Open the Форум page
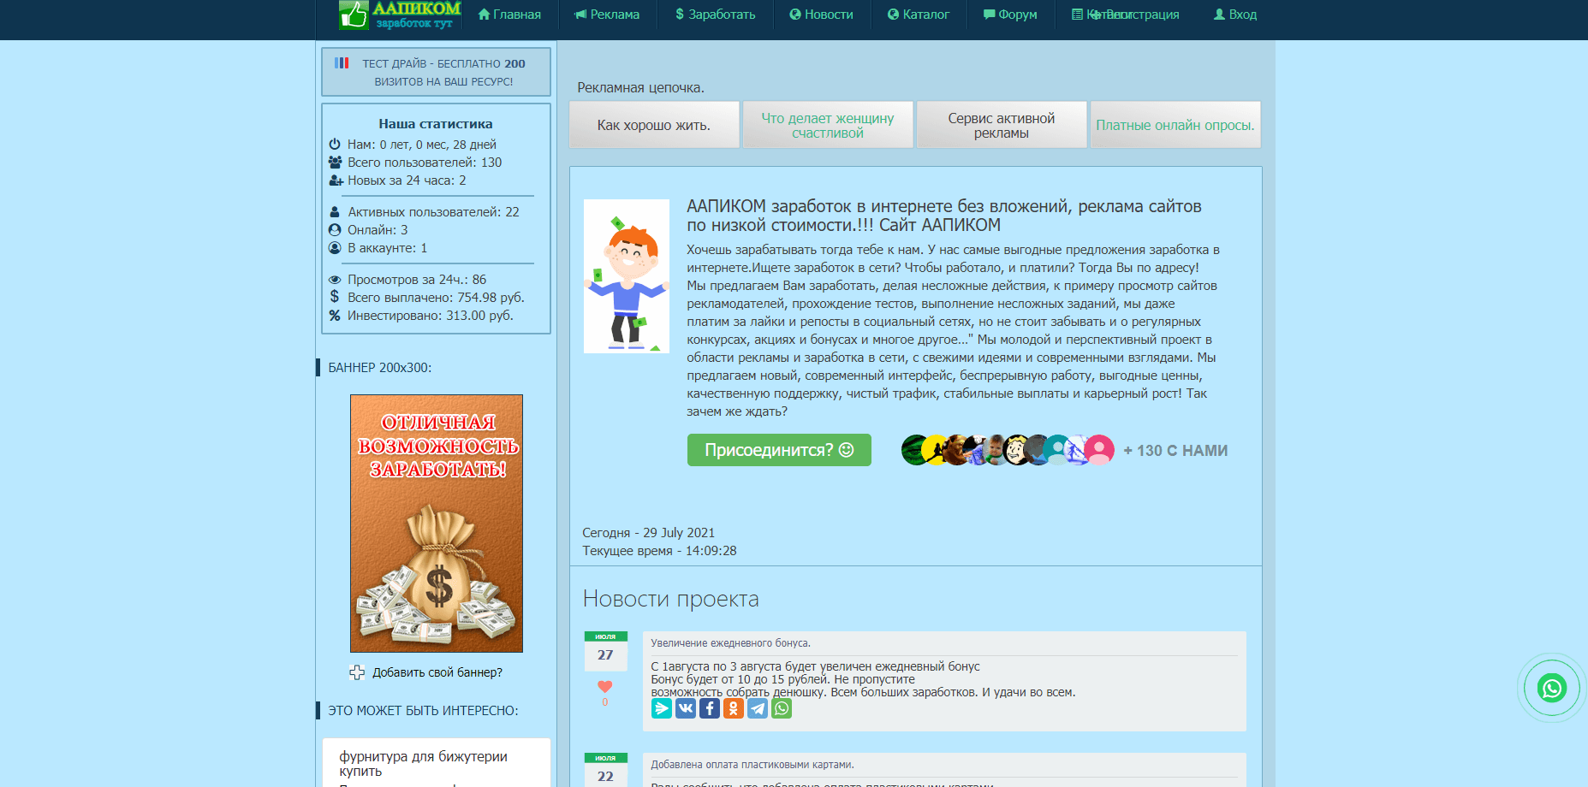1588x787 pixels. coord(1010,15)
